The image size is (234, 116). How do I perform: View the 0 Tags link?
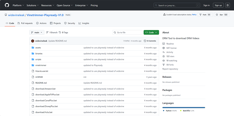63,32
